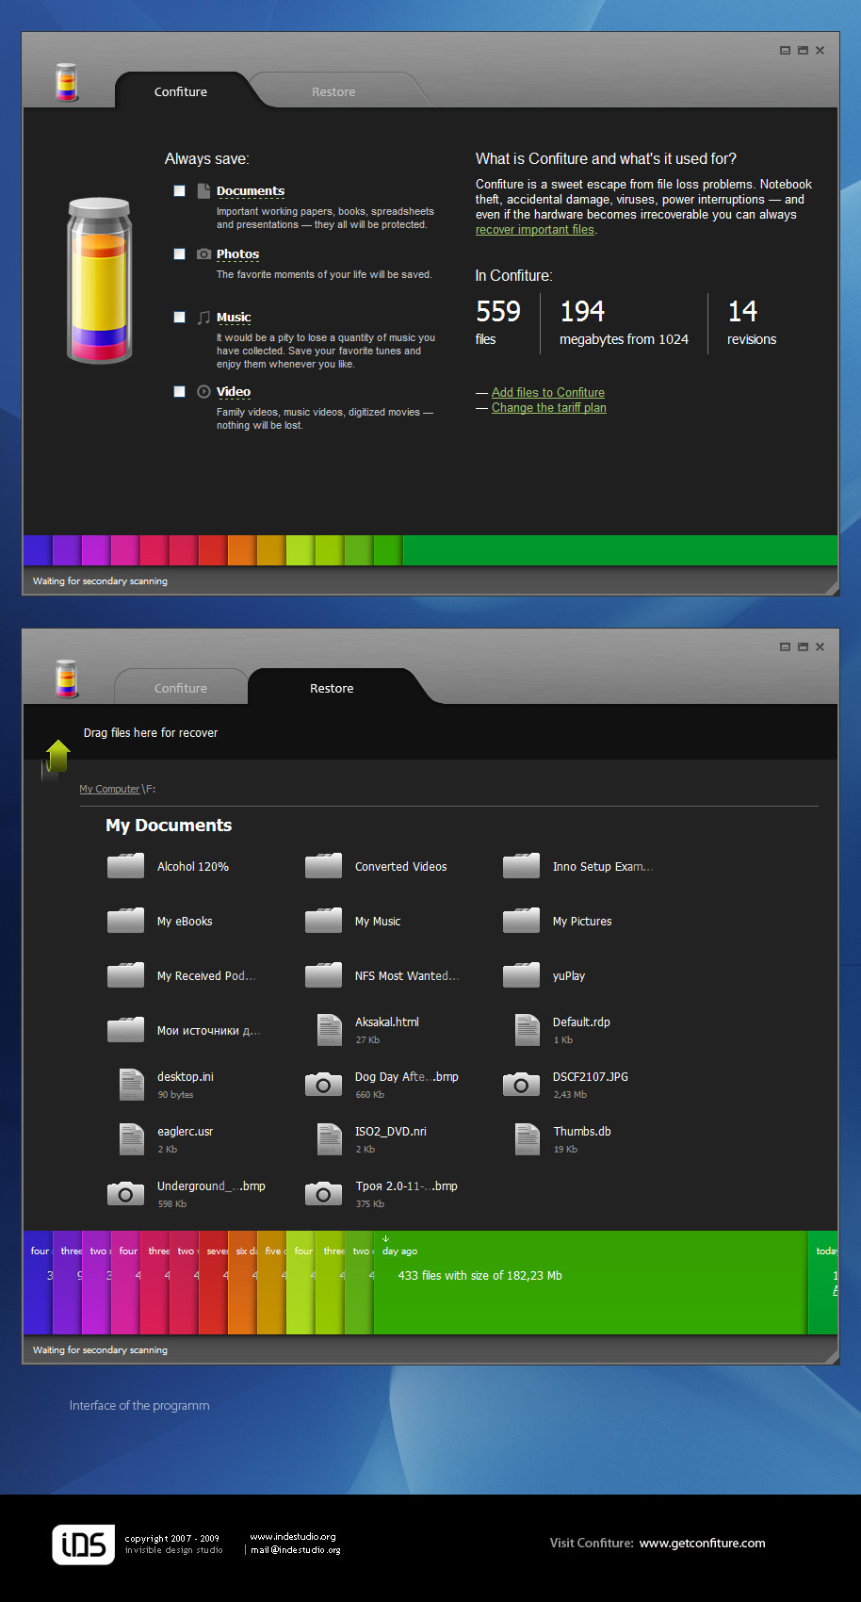This screenshot has width=861, height=1602.
Task: Click the large jam jar illustration
Action: click(99, 280)
